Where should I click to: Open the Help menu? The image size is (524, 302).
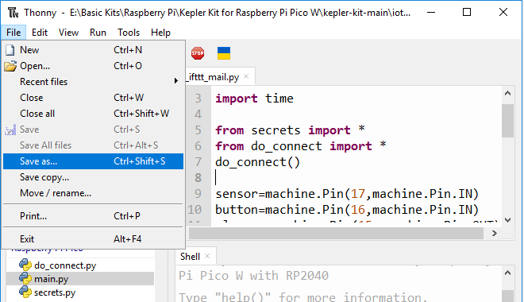(x=160, y=33)
